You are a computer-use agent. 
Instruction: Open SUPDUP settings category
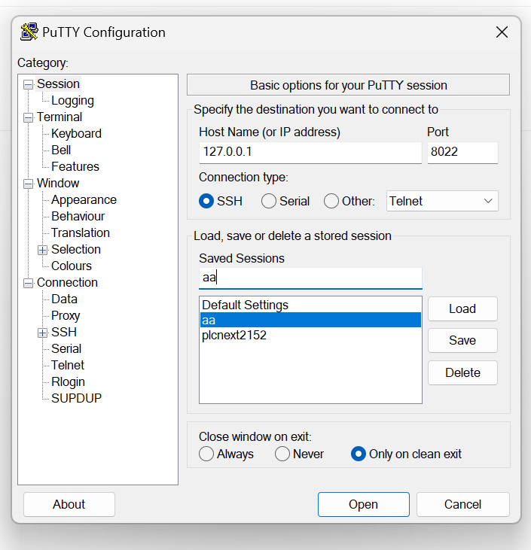76,398
